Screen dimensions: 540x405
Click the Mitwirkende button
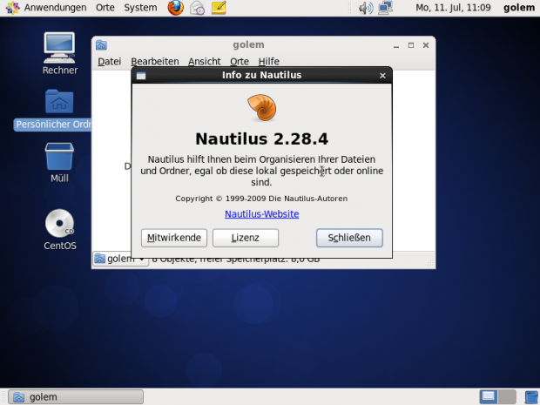174,238
